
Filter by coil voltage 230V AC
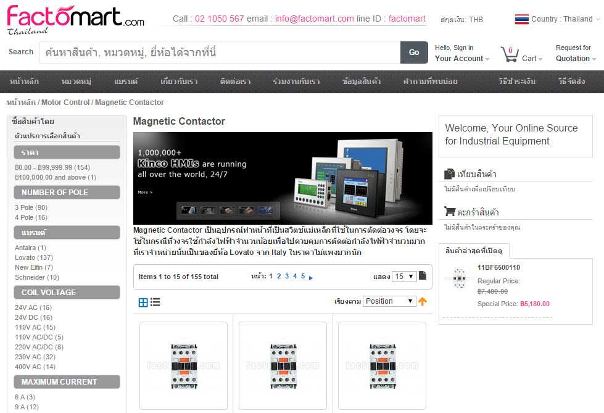tap(35, 357)
